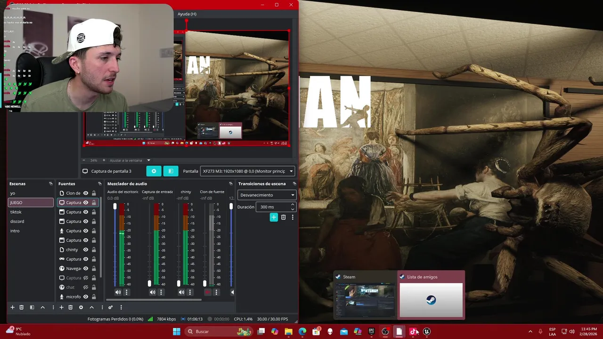
Task: Open File Explorer from taskbar
Action: [x=289, y=331]
